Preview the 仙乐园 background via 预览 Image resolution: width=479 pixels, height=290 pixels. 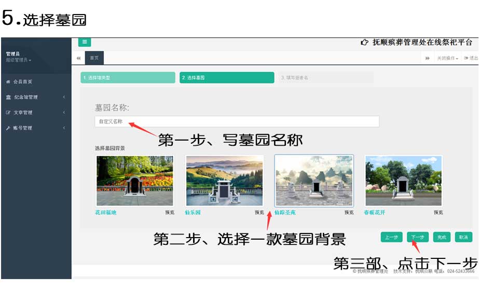click(x=259, y=212)
